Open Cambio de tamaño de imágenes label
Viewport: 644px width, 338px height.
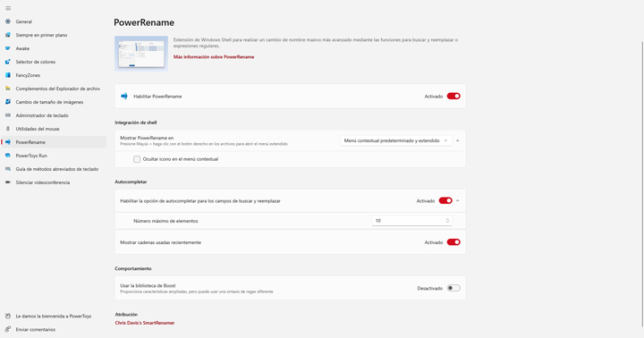pyautogui.click(x=49, y=102)
